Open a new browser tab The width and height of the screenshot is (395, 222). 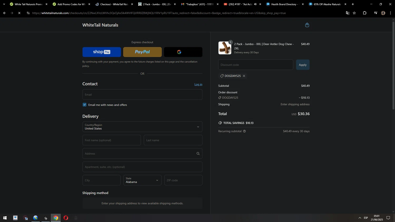coord(353,4)
